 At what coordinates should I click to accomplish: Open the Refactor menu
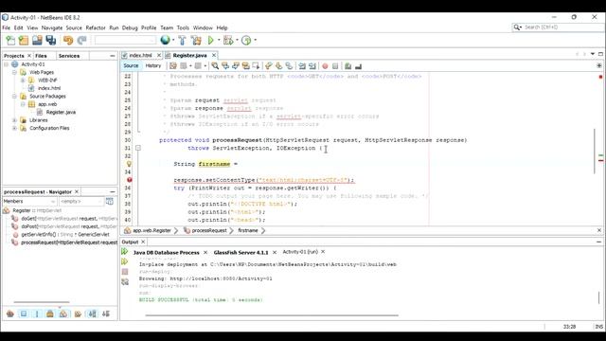96,27
